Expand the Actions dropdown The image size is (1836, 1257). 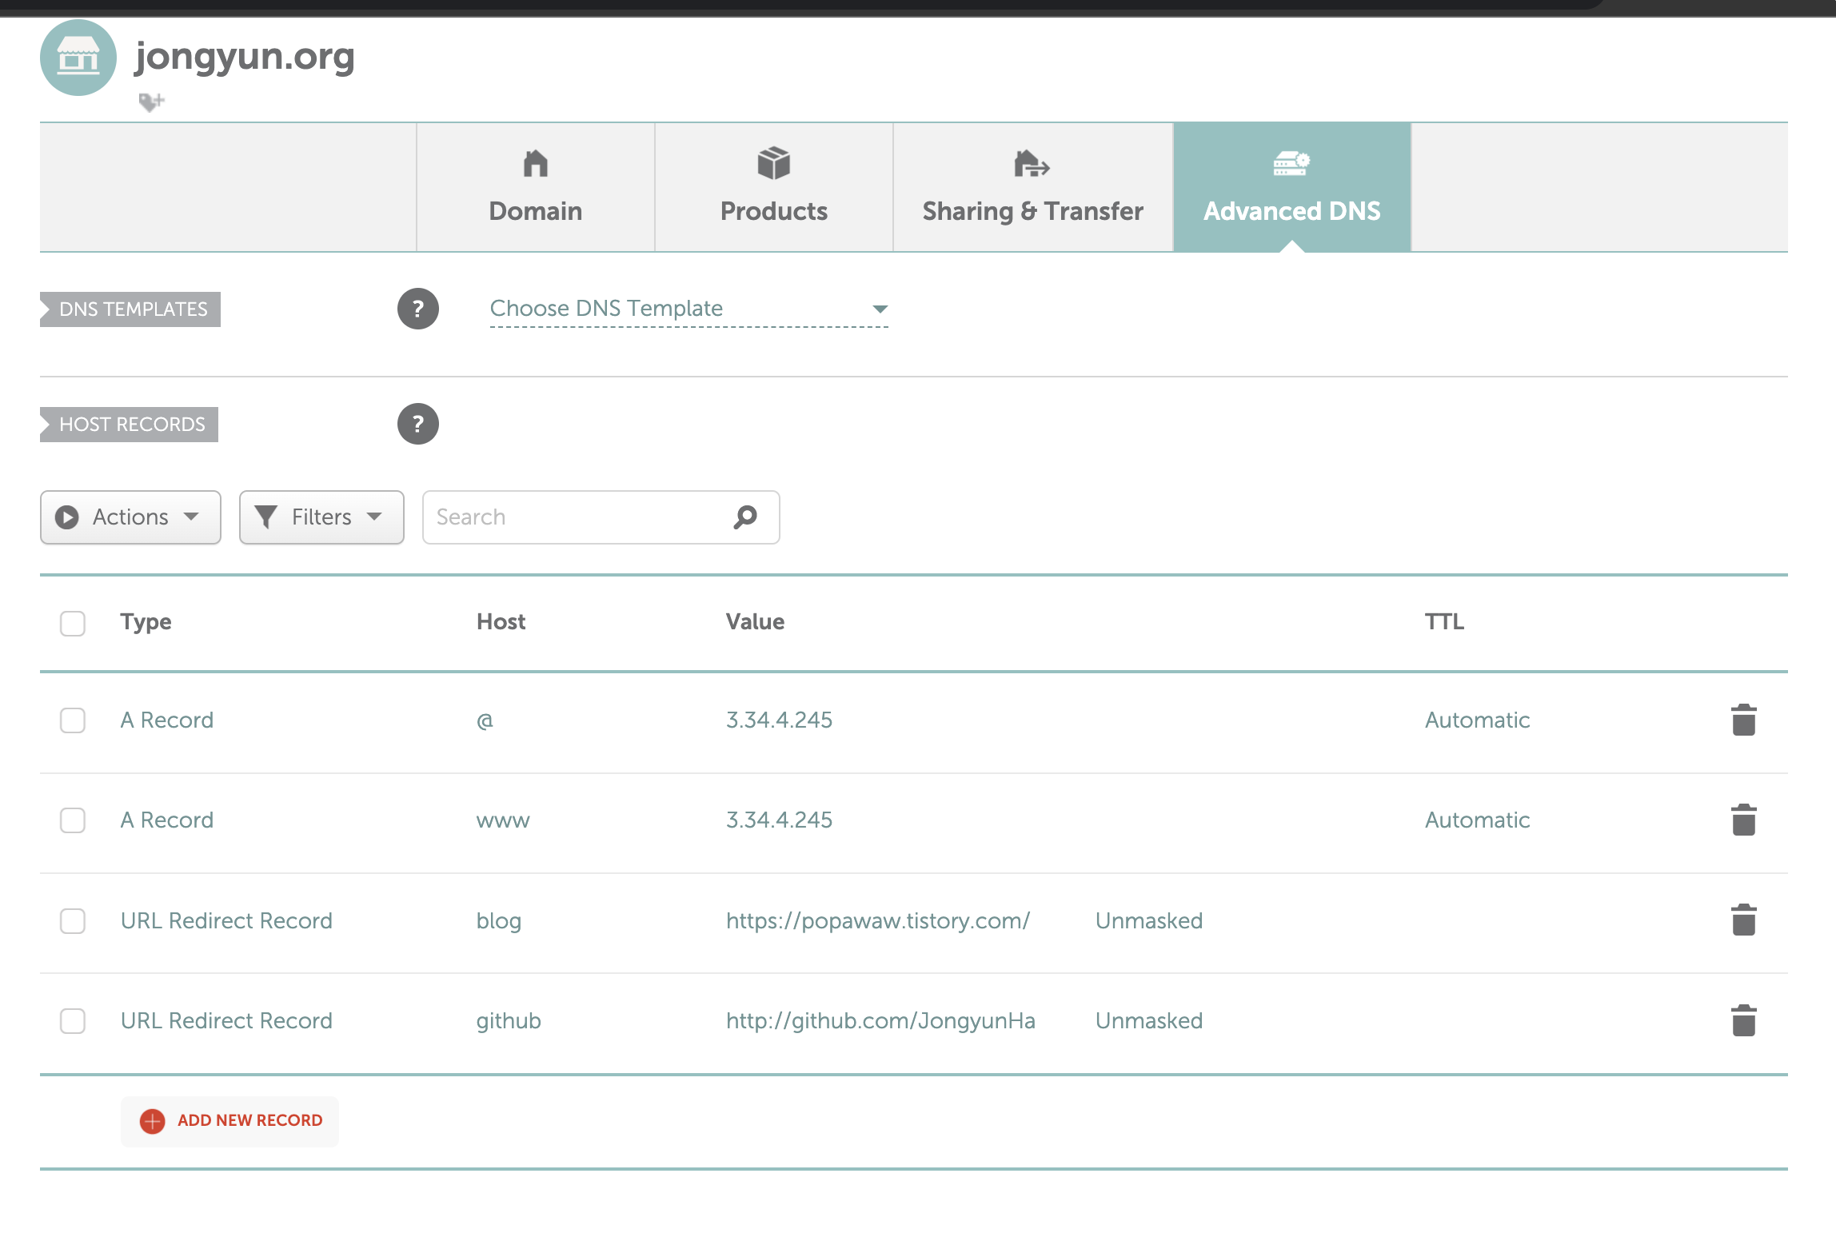point(130,517)
